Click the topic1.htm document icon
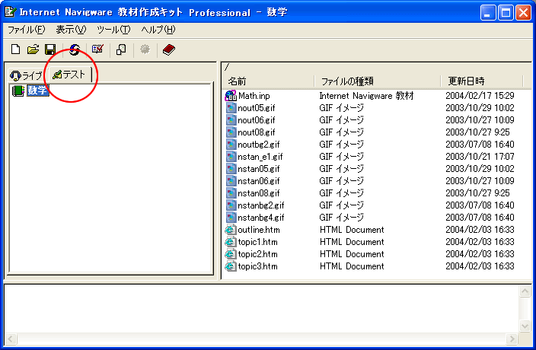This screenshot has height=350, width=536. [231, 242]
